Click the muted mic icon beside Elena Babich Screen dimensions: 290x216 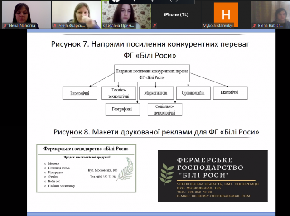pos(255,25)
